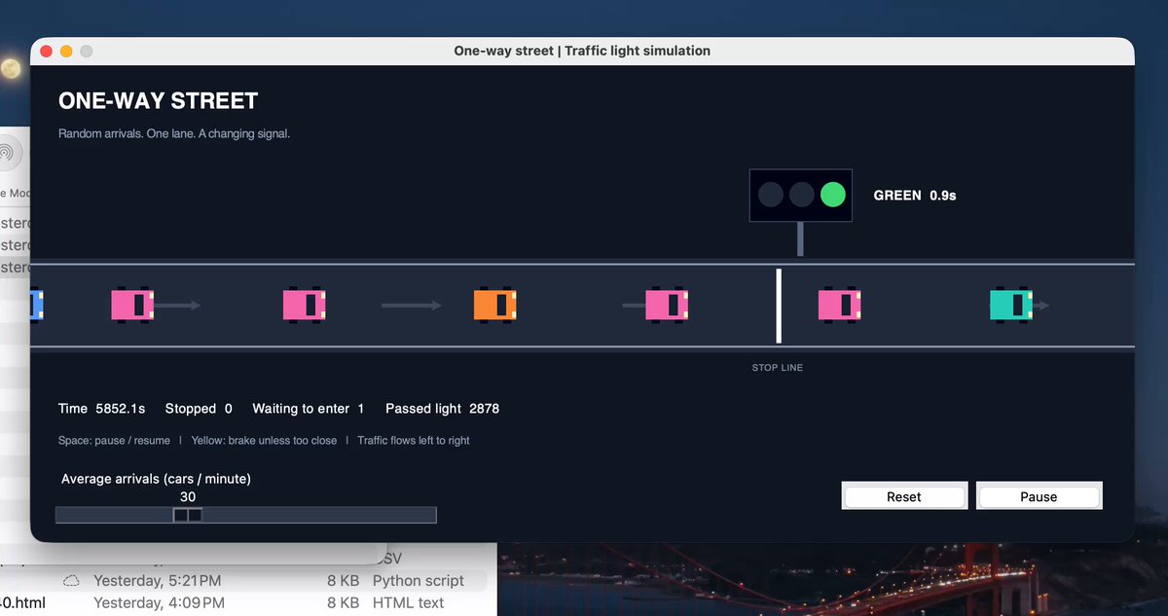
Task: Pause the traffic simulation
Action: [x=1039, y=496]
